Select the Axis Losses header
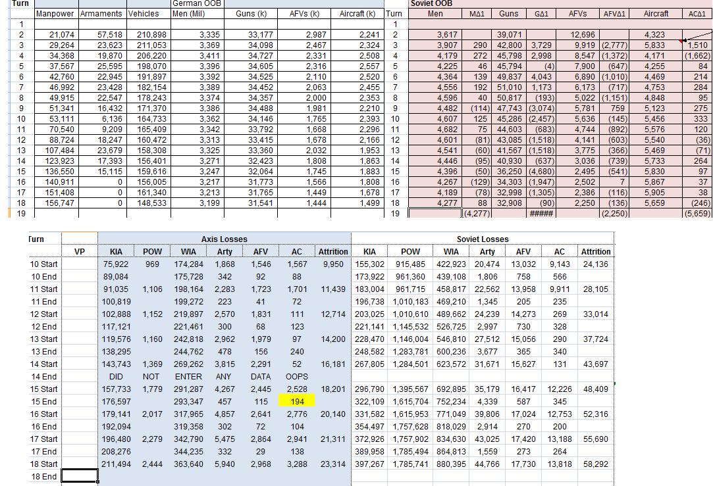Viewport: 713px width, 486px height. [224, 239]
